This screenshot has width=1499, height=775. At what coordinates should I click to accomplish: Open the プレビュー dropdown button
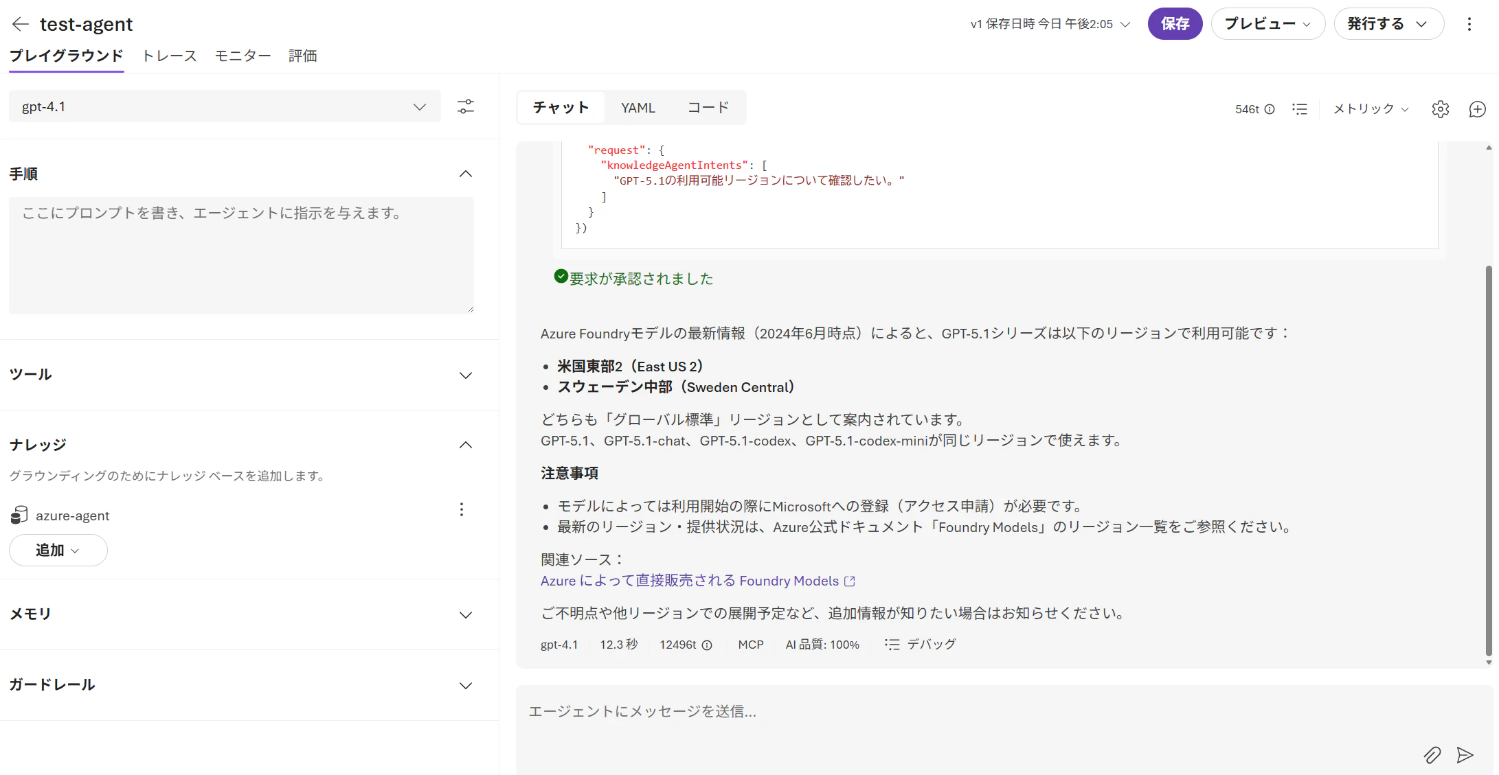pos(1267,24)
